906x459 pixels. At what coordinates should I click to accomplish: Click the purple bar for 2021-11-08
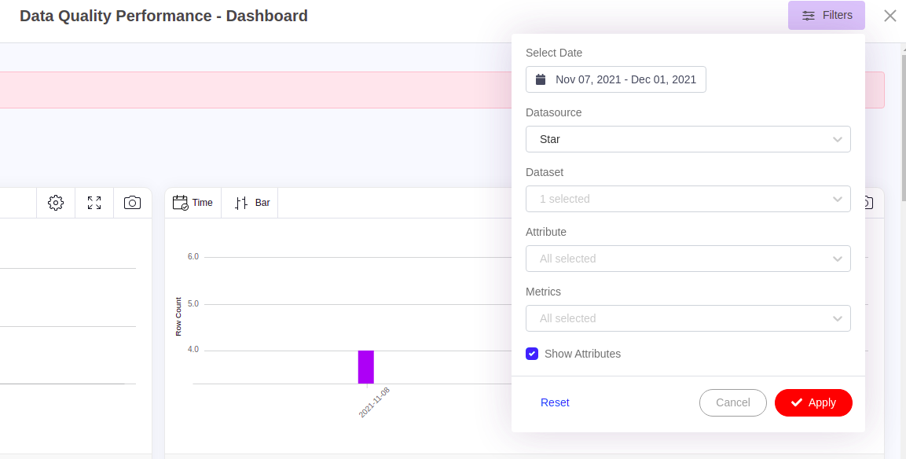click(x=366, y=367)
